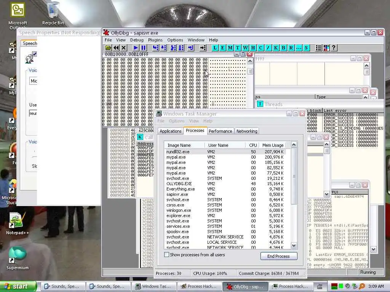Viewport: 390px width, 292px height.
Task: Open CPU window with C button
Action: point(261,48)
